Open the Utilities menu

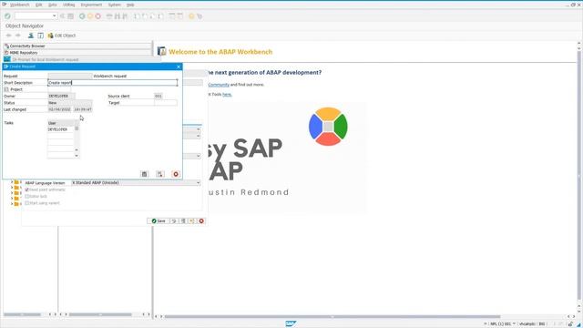click(x=69, y=5)
